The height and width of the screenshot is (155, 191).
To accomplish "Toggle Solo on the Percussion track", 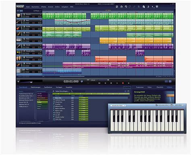I will tap(25, 60).
